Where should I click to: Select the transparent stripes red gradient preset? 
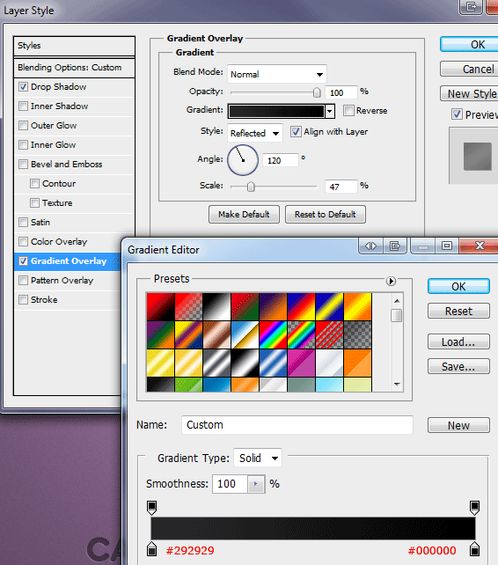tap(329, 334)
